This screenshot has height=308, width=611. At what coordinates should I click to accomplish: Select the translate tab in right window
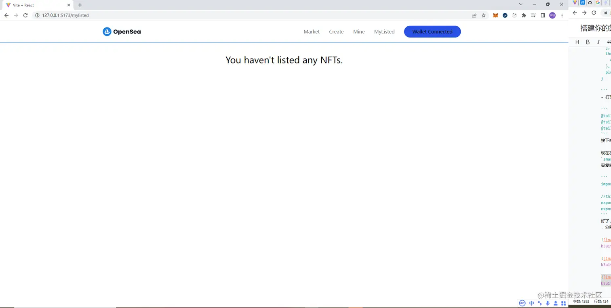coord(583,2)
